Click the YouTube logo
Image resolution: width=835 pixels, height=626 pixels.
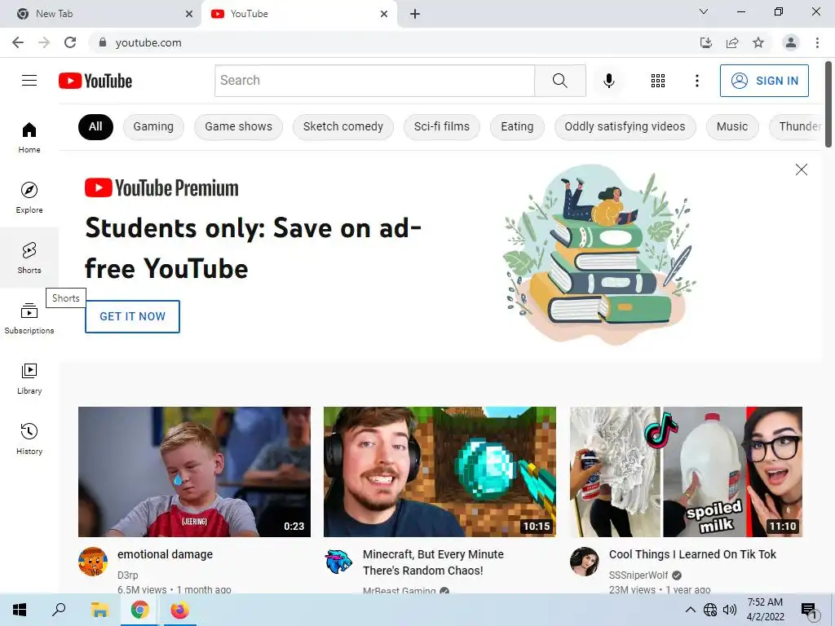[x=95, y=81]
